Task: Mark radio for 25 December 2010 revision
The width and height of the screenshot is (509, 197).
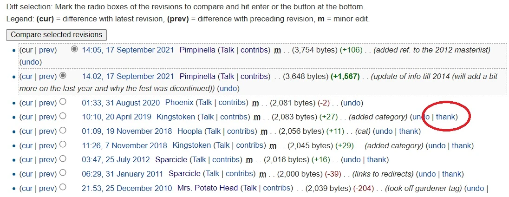Action: [63, 187]
